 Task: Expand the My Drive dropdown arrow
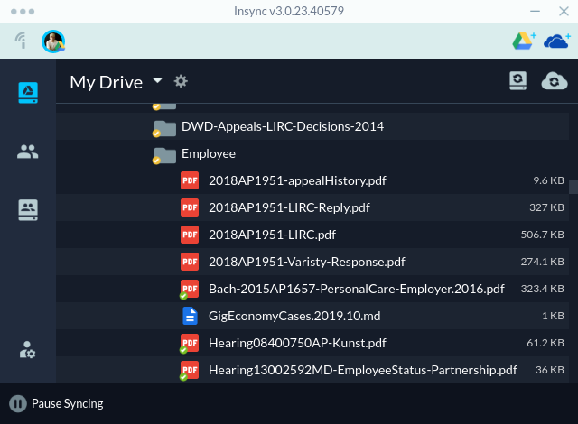(x=157, y=80)
